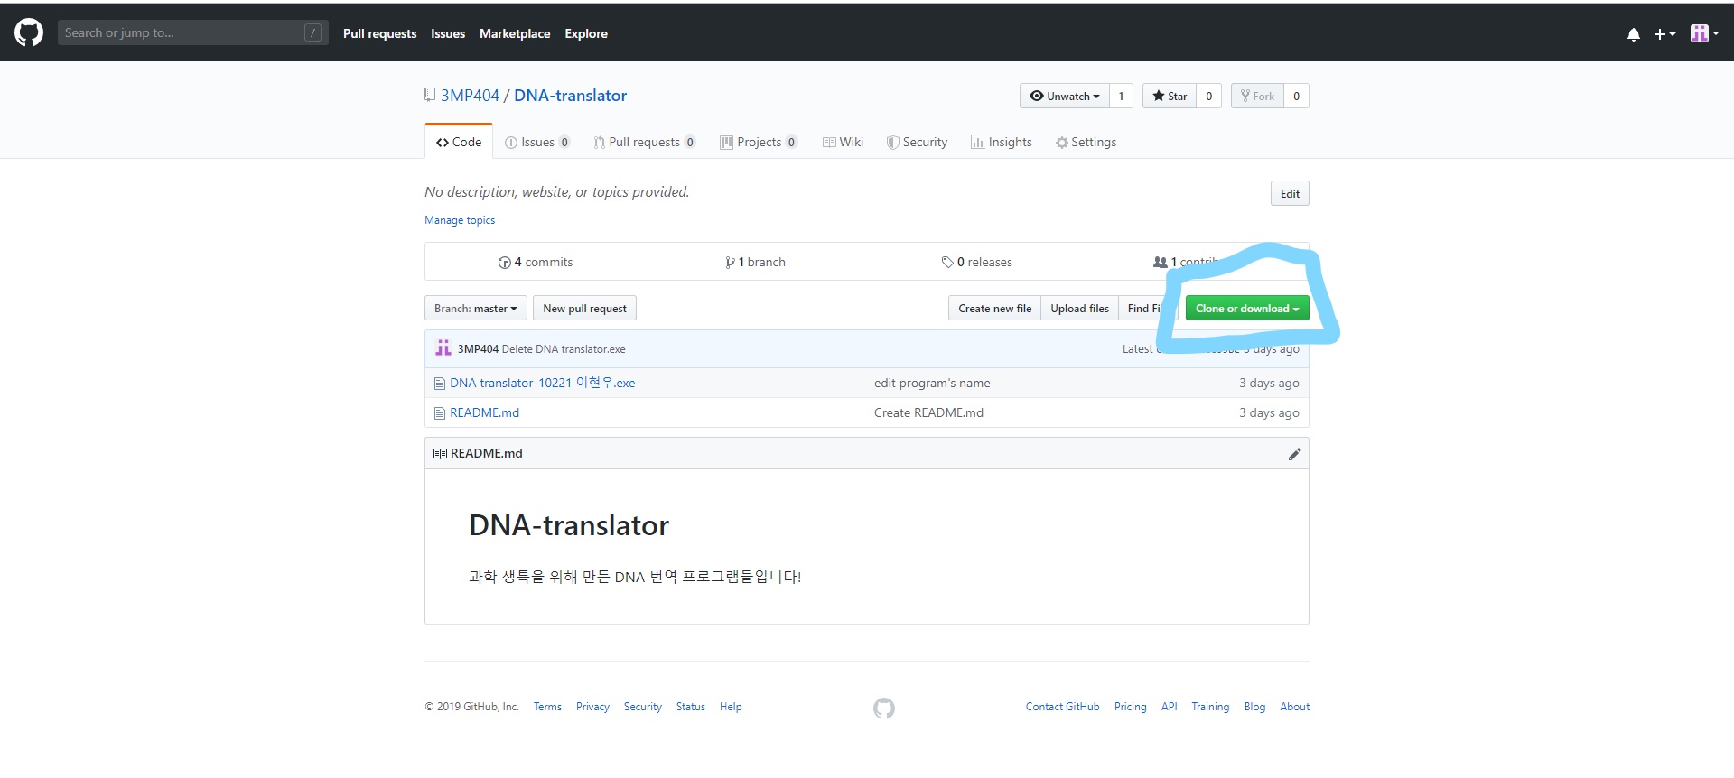The height and width of the screenshot is (778, 1734).
Task: Star this repository
Action: pos(1170,96)
